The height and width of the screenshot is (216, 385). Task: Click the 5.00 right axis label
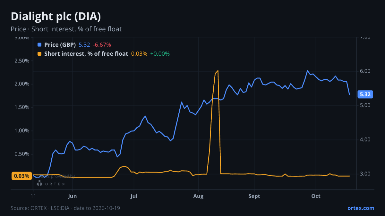tap(365, 105)
